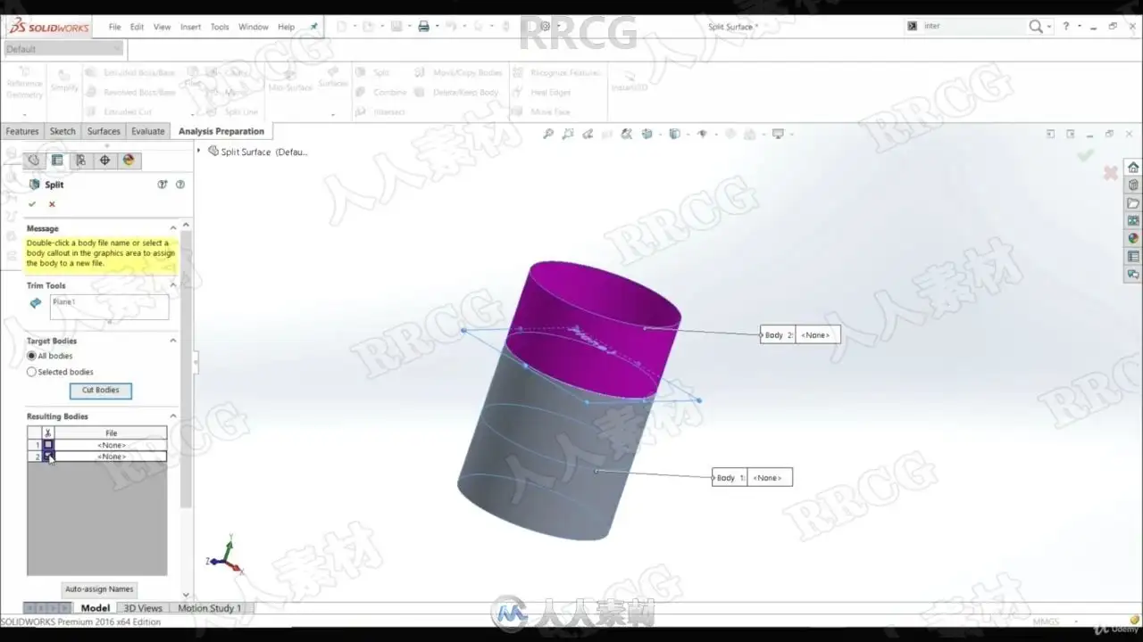Open SOLIDWORKS Resources home in task pane
The height and width of the screenshot is (642, 1143).
click(1133, 168)
